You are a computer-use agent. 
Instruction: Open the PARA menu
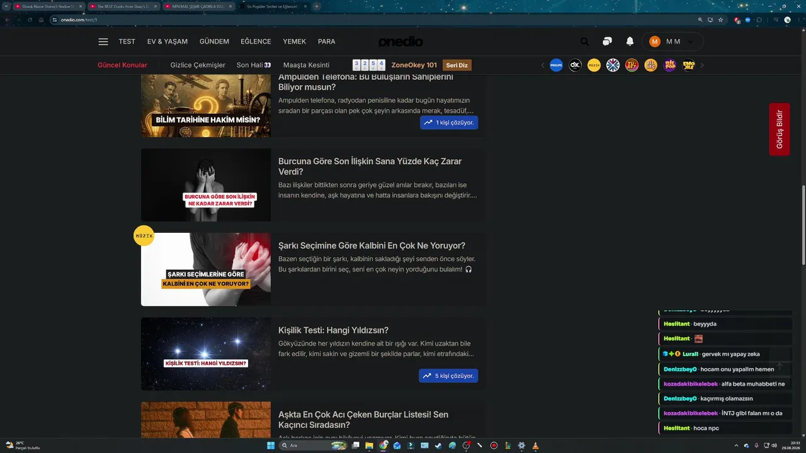coord(326,42)
